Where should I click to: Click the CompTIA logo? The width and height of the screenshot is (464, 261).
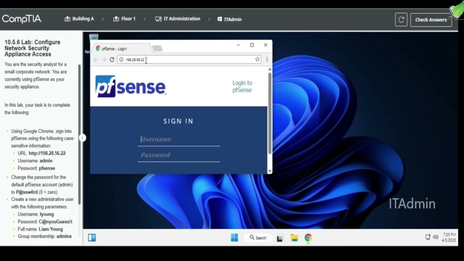(x=21, y=19)
